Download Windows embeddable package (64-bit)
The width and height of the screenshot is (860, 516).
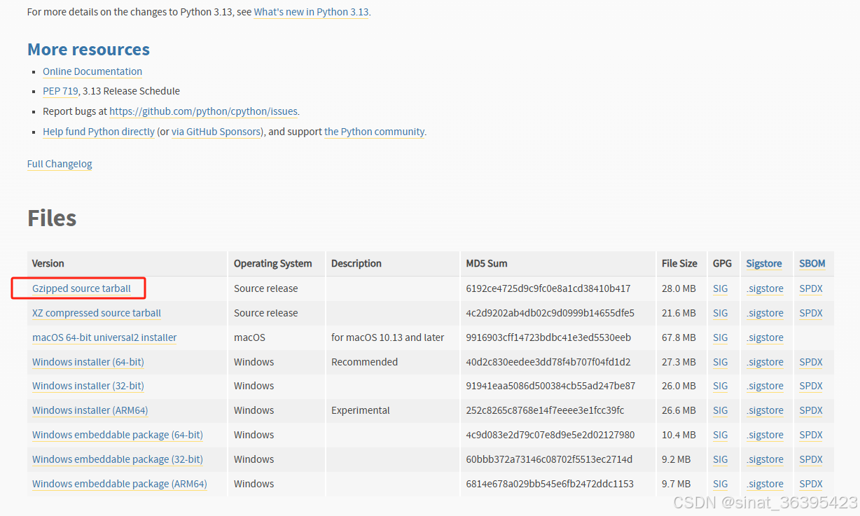[118, 435]
